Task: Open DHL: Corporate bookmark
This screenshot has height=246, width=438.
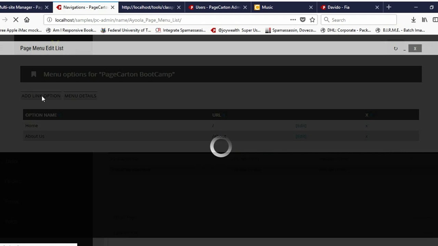Action: click(346, 30)
